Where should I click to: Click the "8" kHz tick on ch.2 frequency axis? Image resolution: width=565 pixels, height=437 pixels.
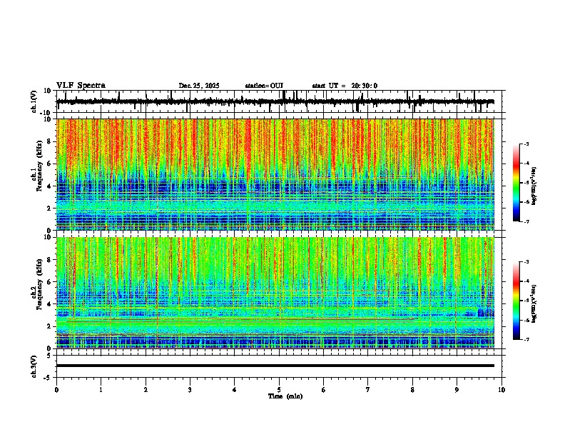pos(51,259)
